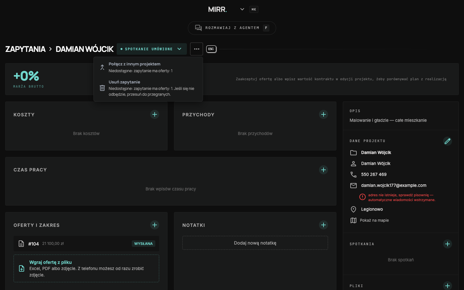464x290 pixels.
Task: Click the Wysłana status badge
Action: click(143, 244)
